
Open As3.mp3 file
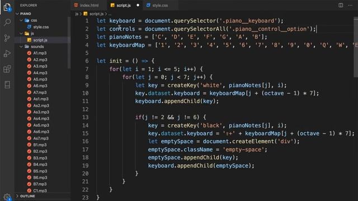pyautogui.click(x=41, y=112)
